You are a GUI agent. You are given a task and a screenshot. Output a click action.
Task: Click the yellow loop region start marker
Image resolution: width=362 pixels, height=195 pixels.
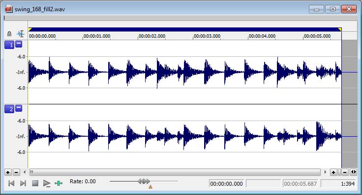coord(30,29)
